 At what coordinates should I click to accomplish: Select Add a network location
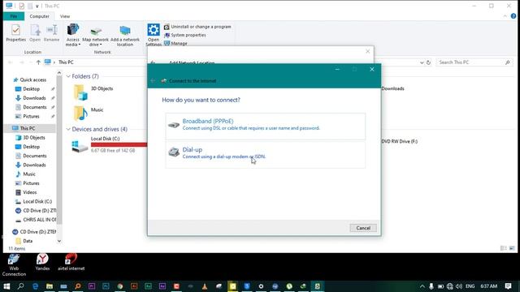(124, 36)
